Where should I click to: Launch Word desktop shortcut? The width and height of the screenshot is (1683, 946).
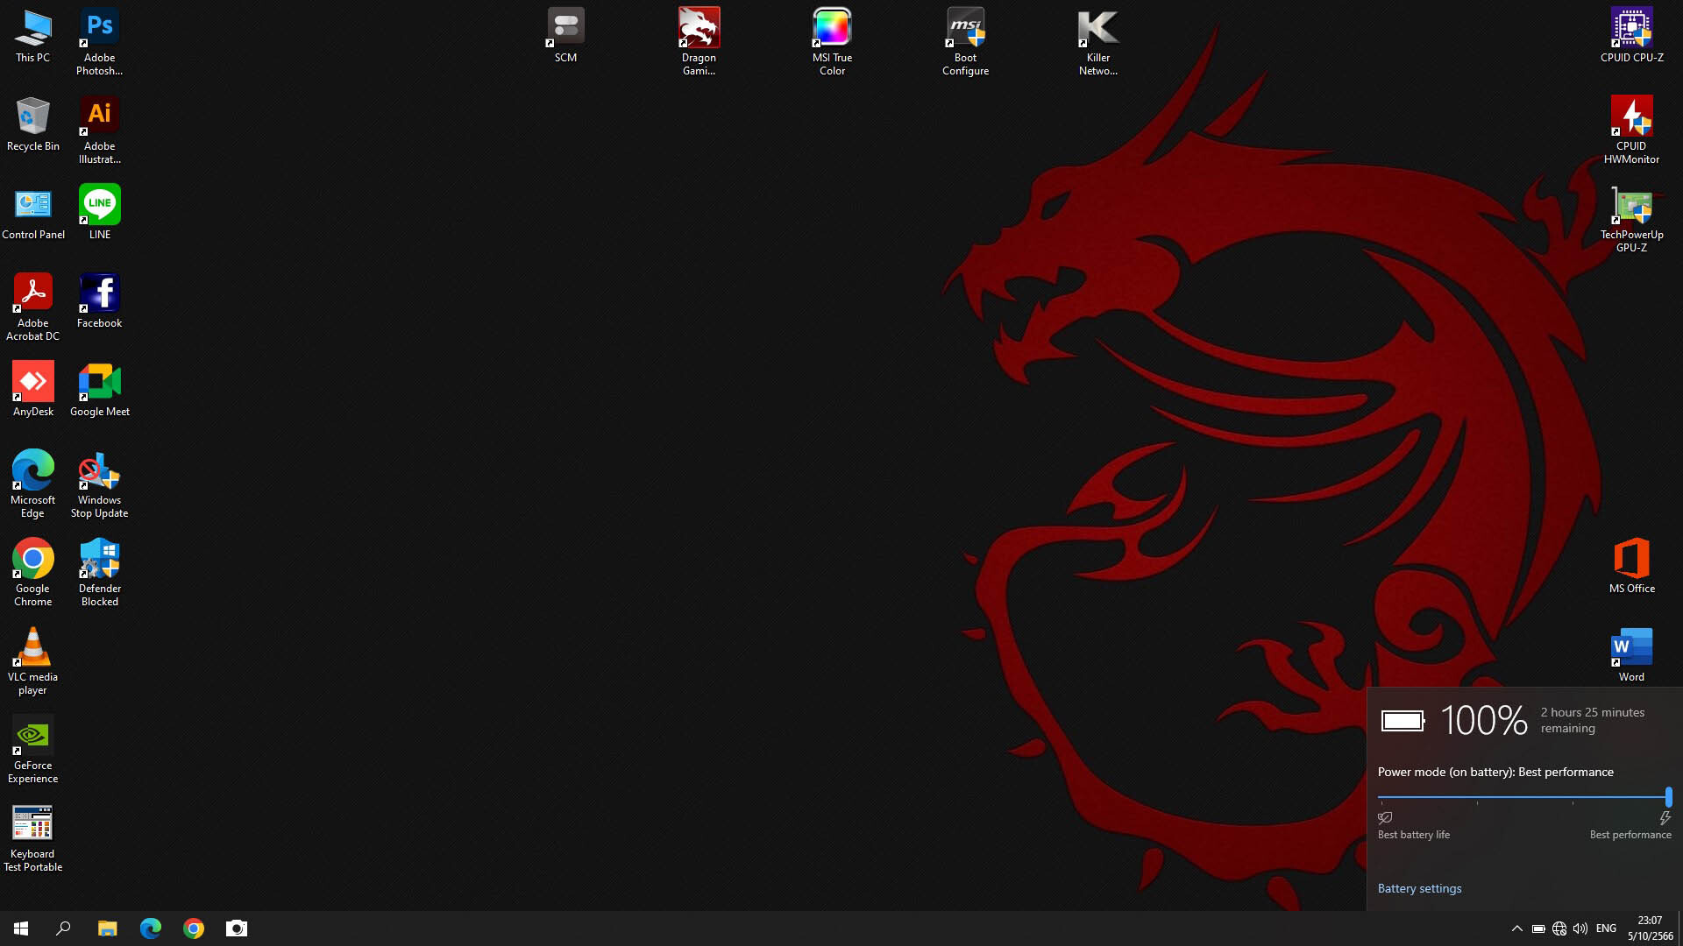pyautogui.click(x=1631, y=655)
